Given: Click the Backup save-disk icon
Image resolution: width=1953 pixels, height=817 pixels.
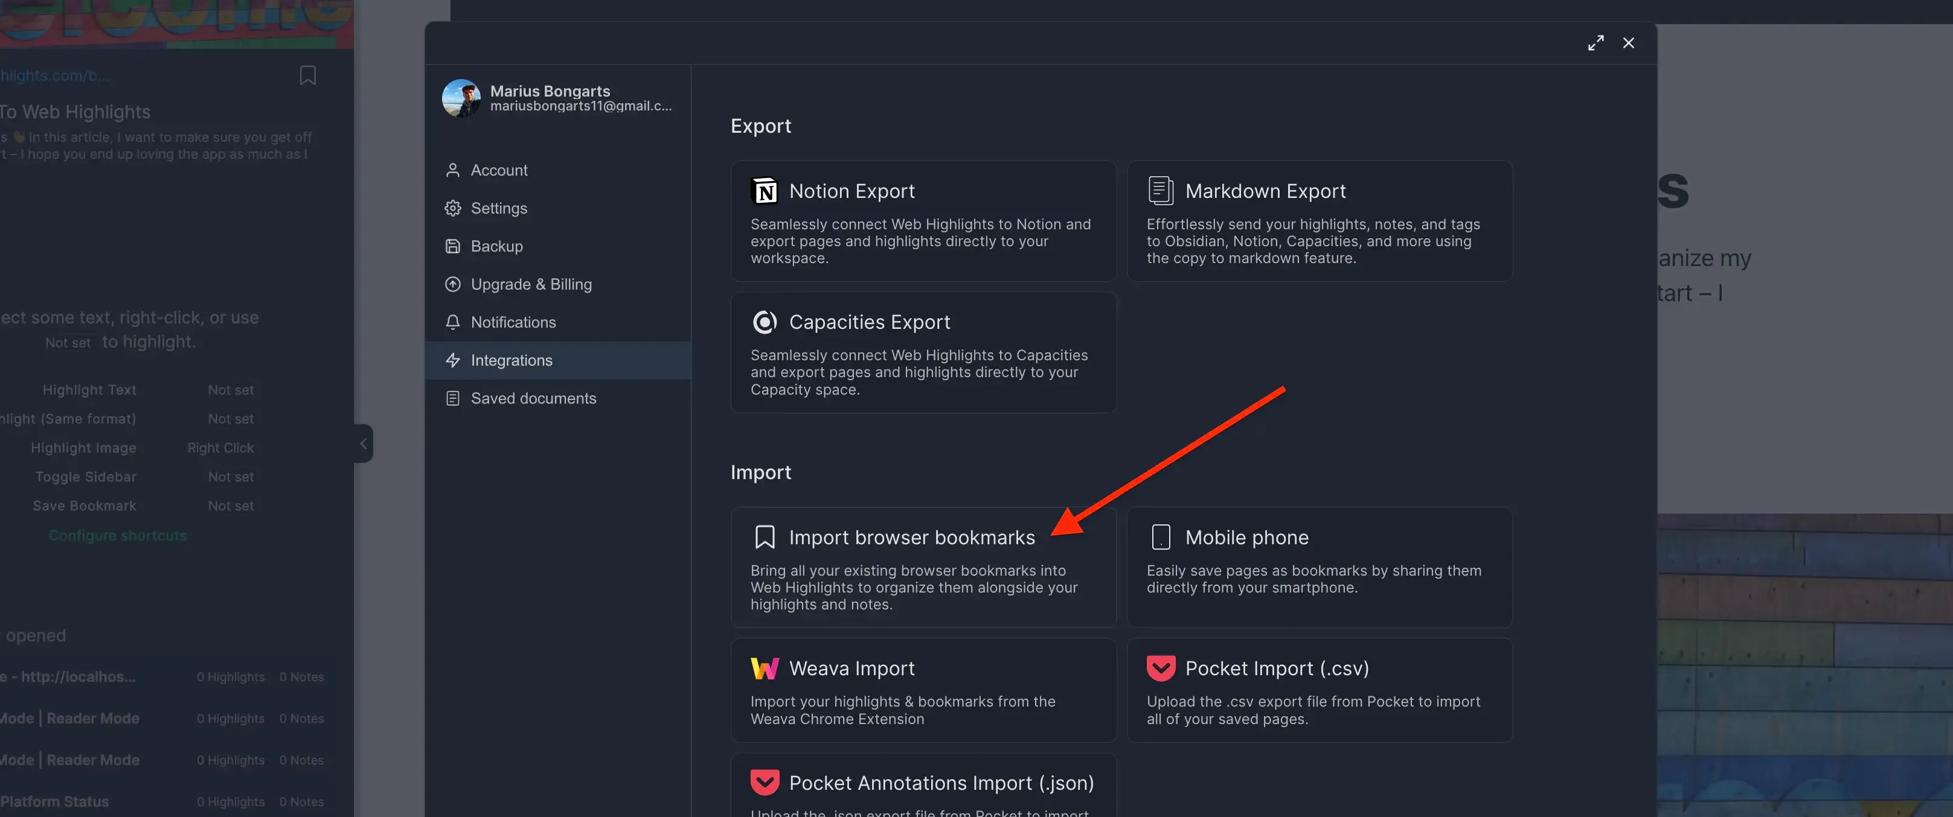Looking at the screenshot, I should (x=452, y=246).
